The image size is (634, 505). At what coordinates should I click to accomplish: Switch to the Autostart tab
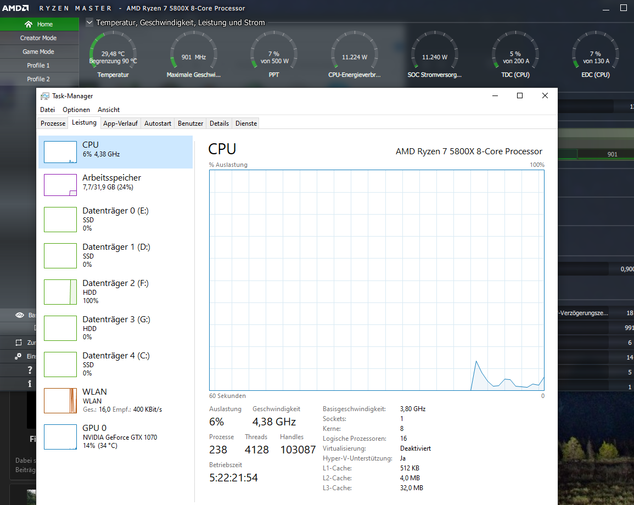pos(158,124)
